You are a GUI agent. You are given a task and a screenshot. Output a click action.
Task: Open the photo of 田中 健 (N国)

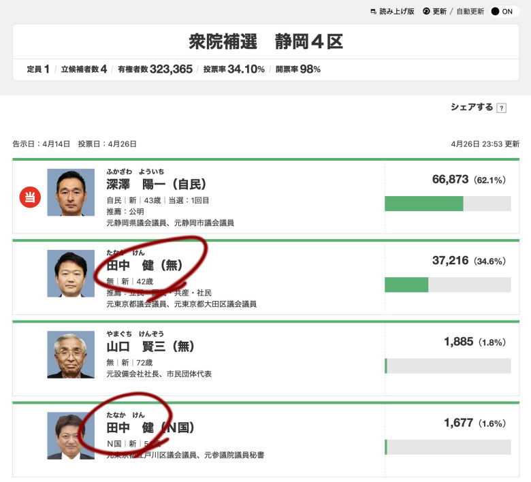coord(71,436)
